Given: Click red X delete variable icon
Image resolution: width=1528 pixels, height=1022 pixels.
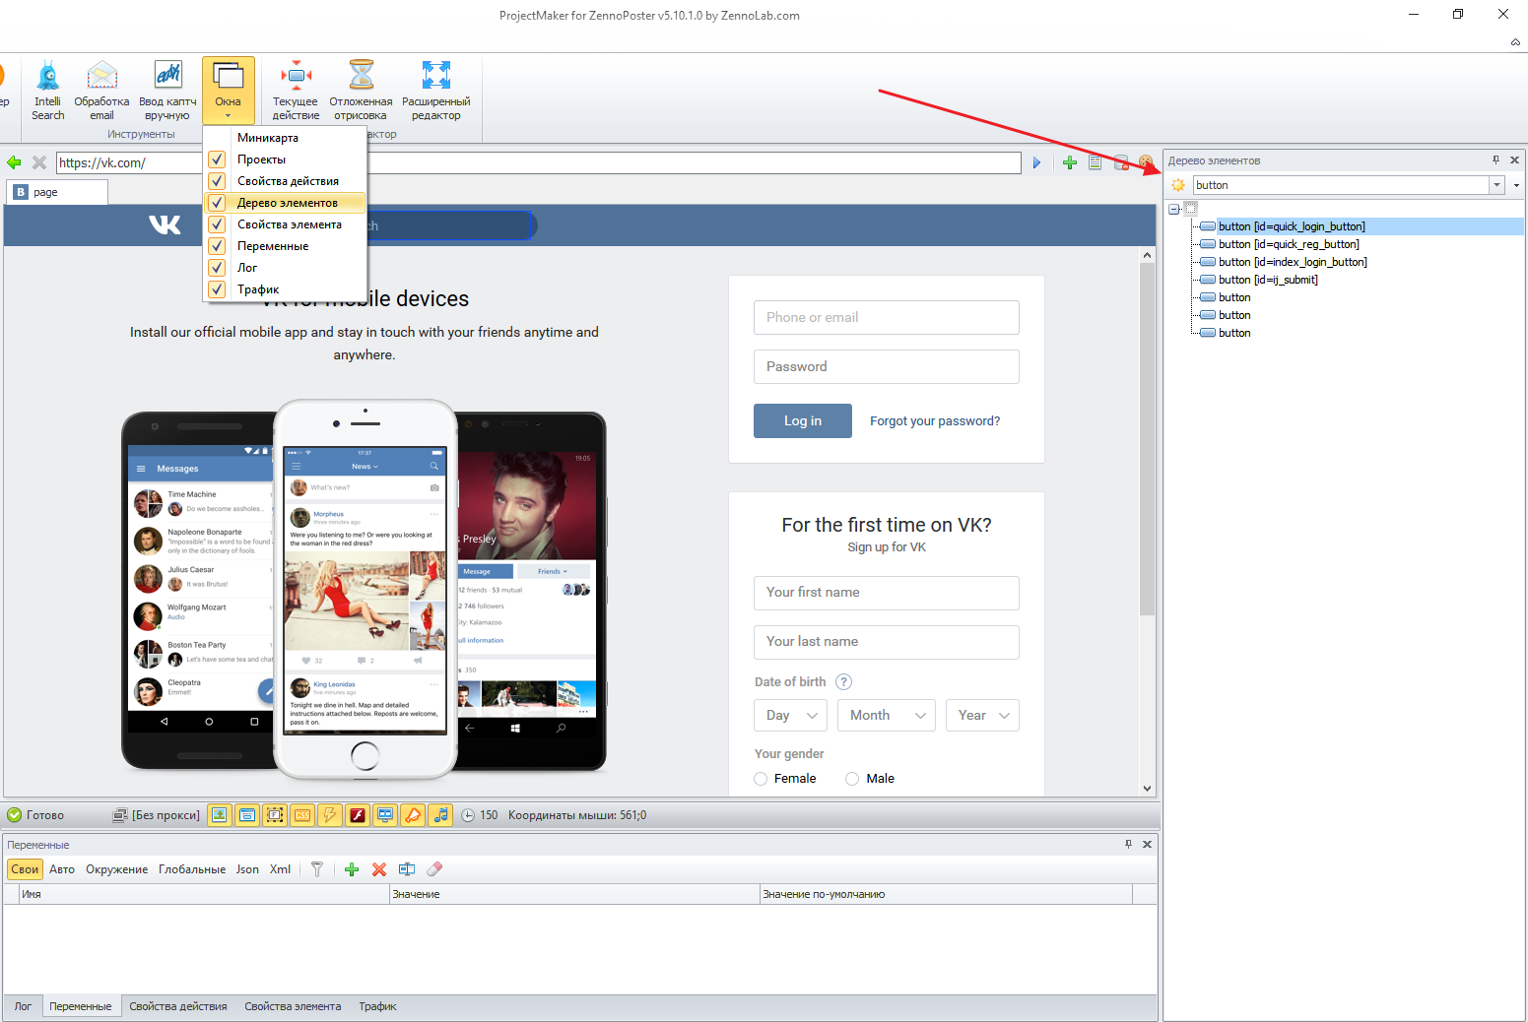Looking at the screenshot, I should (379, 869).
